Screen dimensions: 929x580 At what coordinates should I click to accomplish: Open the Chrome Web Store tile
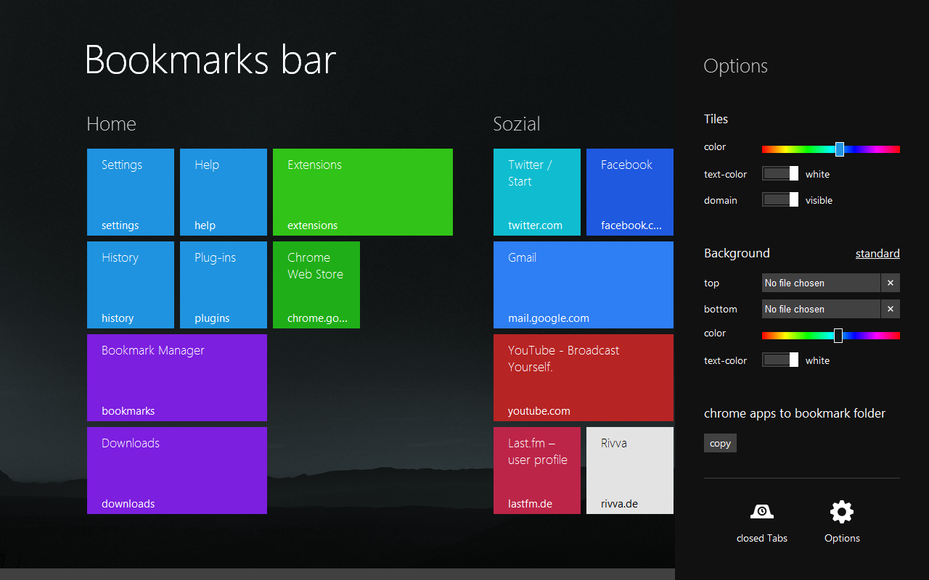click(x=316, y=285)
